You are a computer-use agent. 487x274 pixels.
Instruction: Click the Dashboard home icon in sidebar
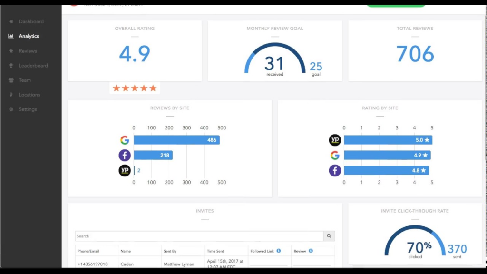point(11,22)
